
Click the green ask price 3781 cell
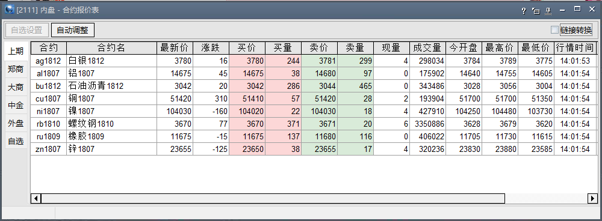(320, 61)
